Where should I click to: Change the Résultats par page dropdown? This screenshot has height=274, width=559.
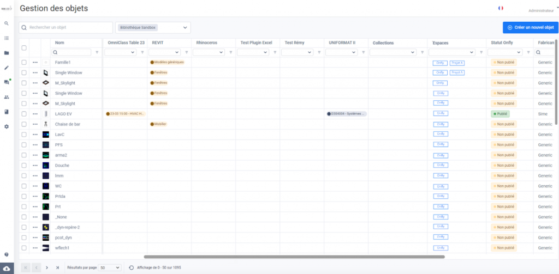pyautogui.click(x=110, y=267)
